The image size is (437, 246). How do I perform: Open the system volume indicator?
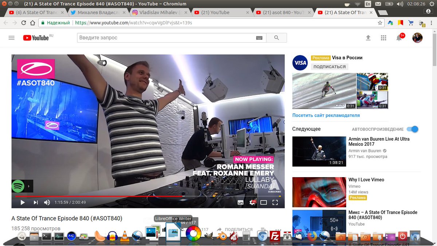coord(400,4)
